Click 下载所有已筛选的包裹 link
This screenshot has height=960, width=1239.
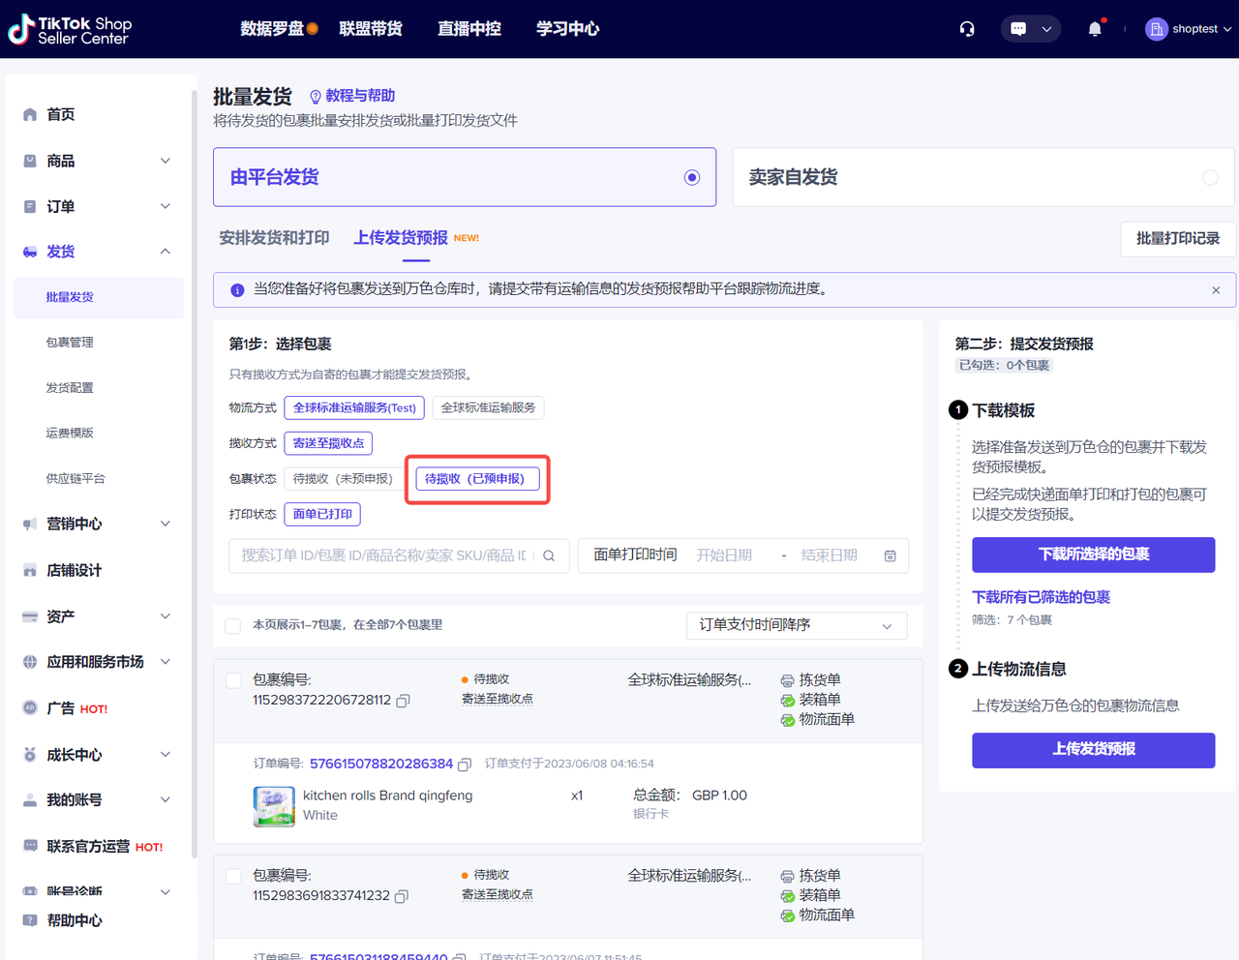1041,597
